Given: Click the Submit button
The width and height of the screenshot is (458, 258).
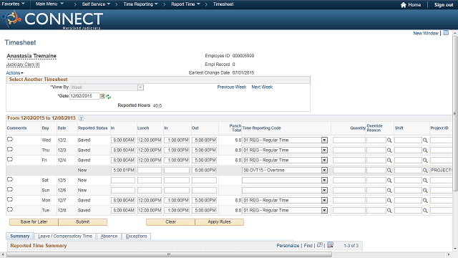Looking at the screenshot, I should click(83, 222).
